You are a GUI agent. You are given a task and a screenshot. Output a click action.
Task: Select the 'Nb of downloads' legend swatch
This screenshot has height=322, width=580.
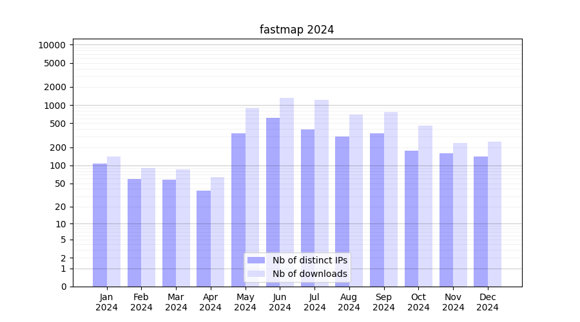(x=256, y=274)
